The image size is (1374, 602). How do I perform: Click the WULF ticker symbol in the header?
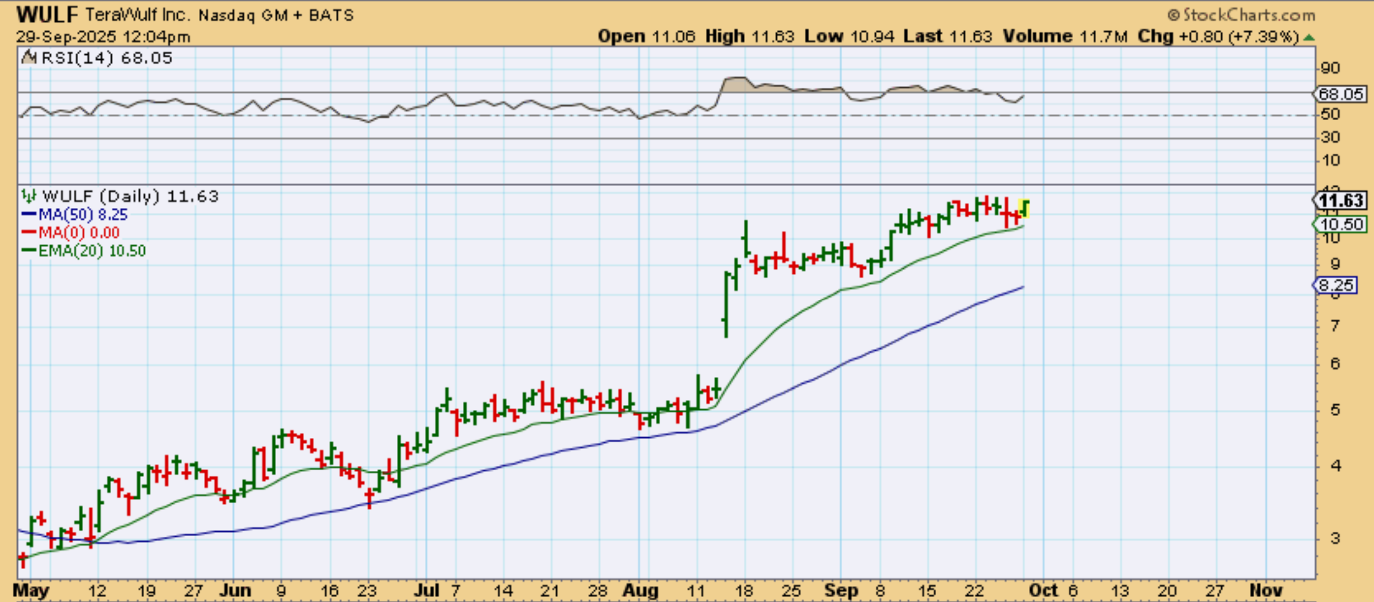47,14
